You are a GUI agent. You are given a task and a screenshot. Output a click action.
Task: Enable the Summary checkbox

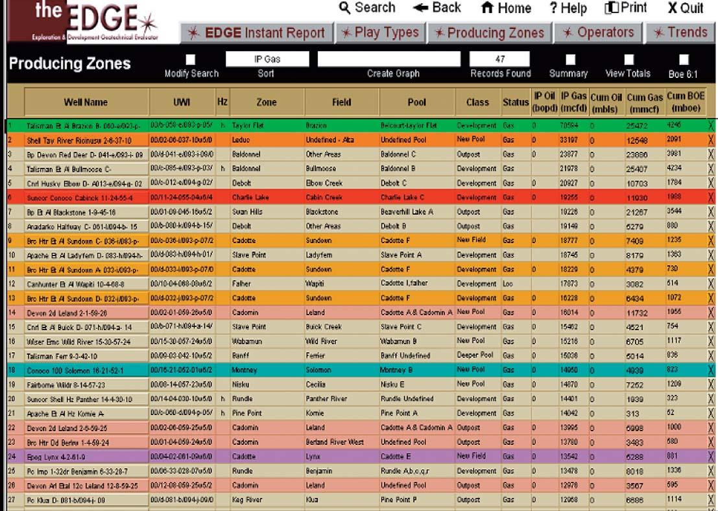tap(571, 60)
